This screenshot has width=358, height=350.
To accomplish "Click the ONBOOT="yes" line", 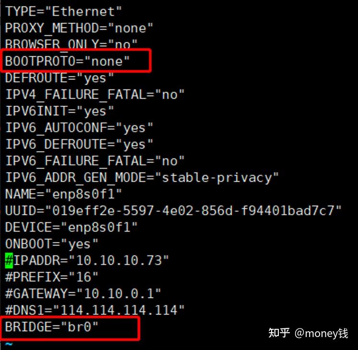I will [x=52, y=244].
